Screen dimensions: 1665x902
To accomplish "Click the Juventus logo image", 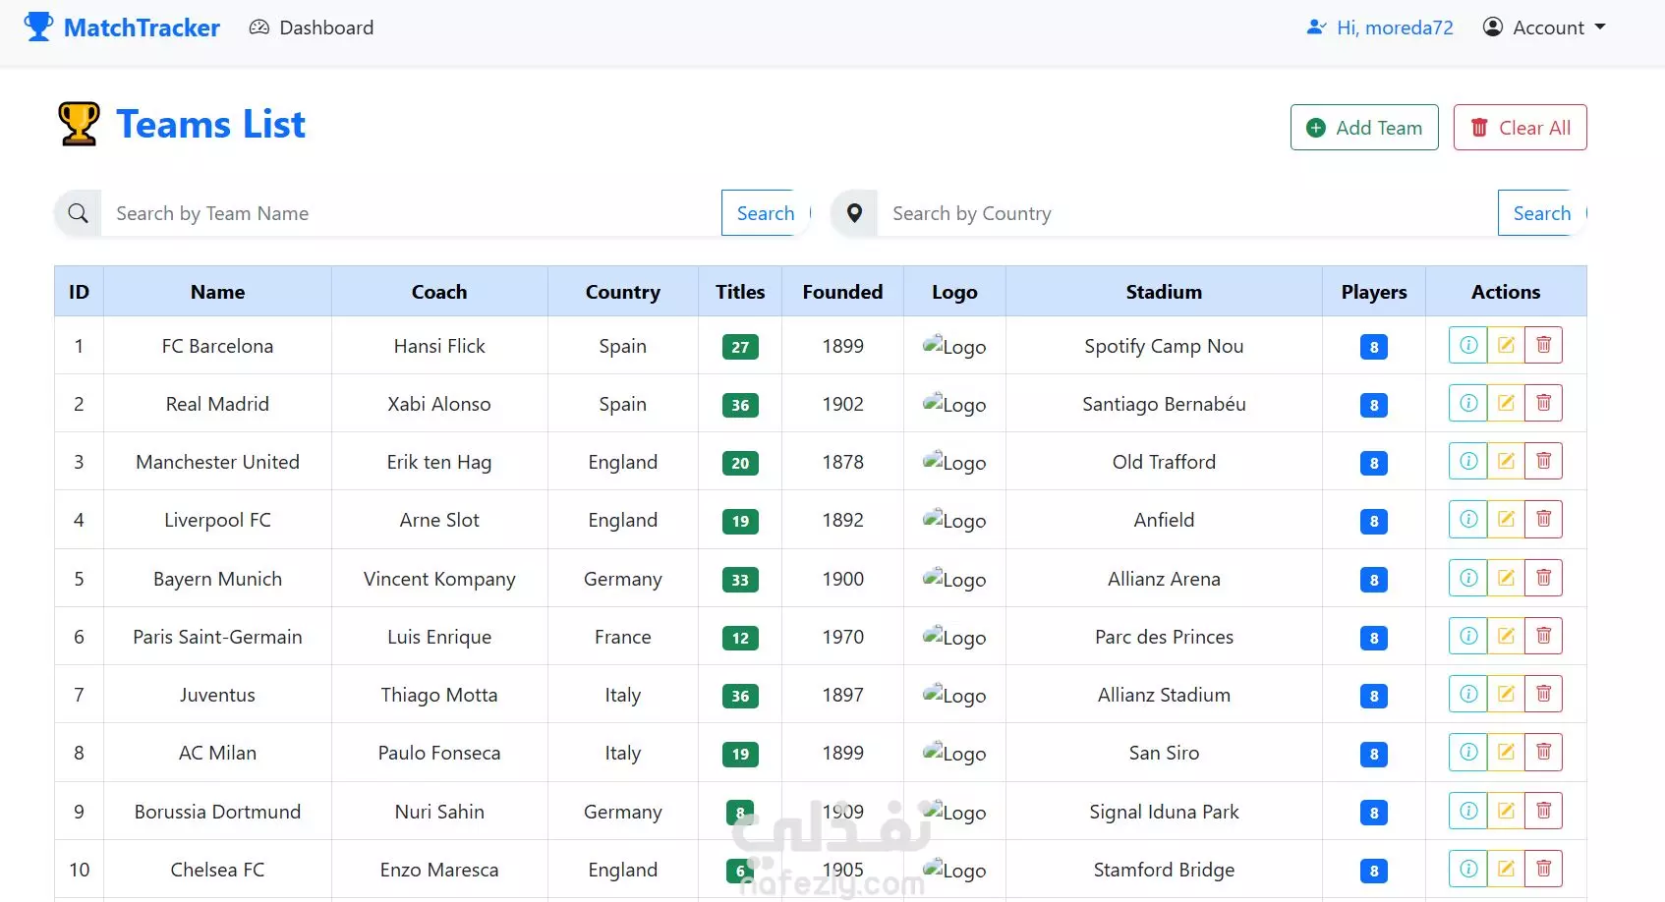I will coord(954,695).
